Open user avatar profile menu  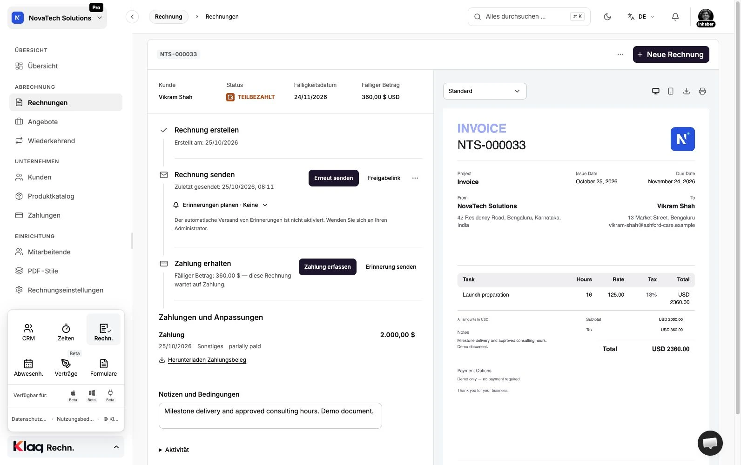click(x=706, y=17)
